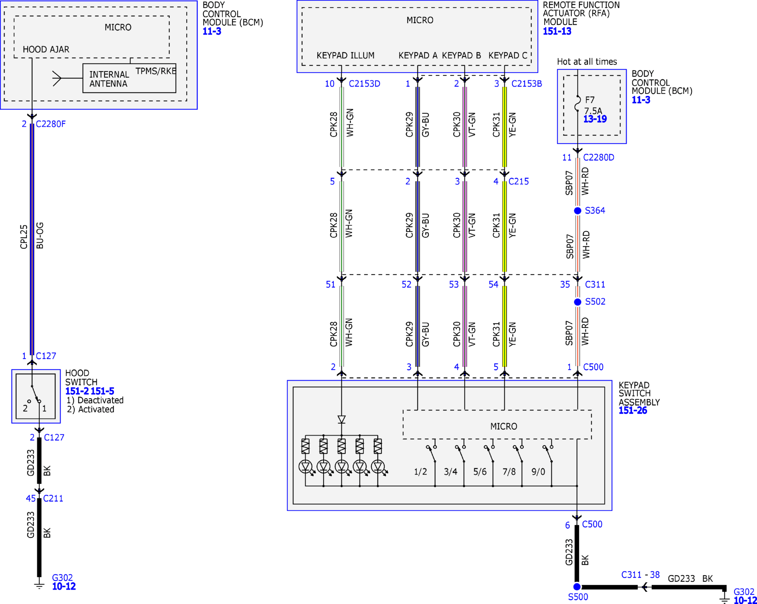The height and width of the screenshot is (604, 757).
Task: Open the 151-2 hood switch reference
Action: (77, 391)
